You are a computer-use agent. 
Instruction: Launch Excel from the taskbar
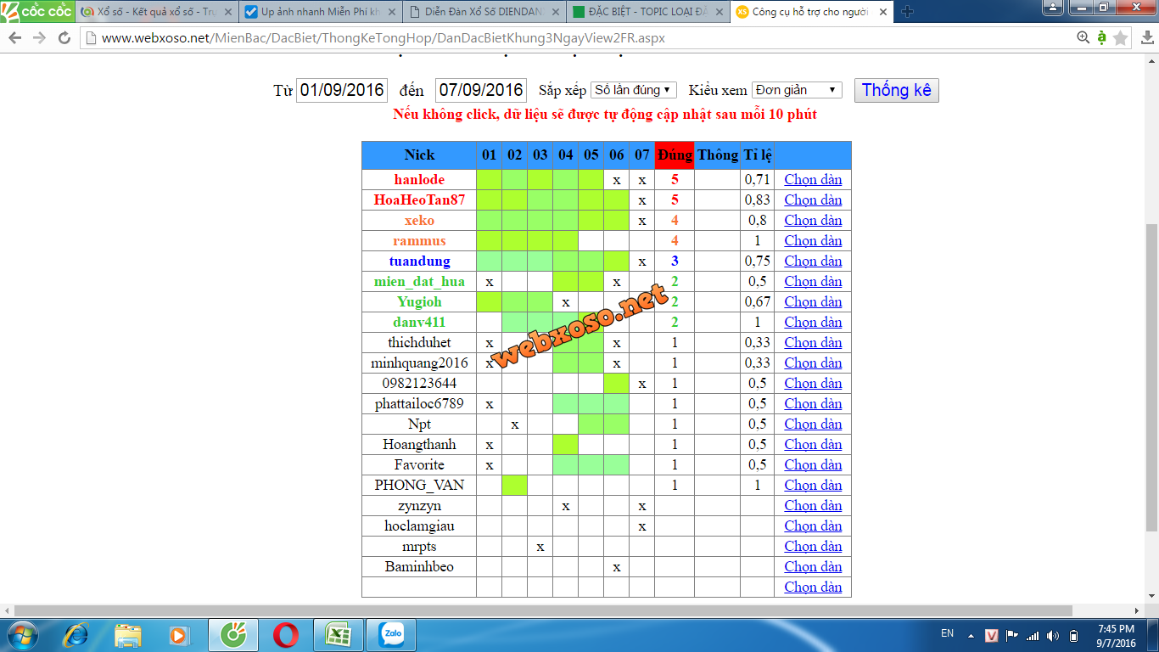338,635
